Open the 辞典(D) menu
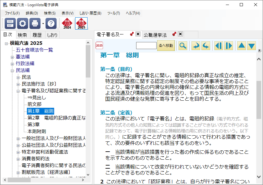 [32, 13]
